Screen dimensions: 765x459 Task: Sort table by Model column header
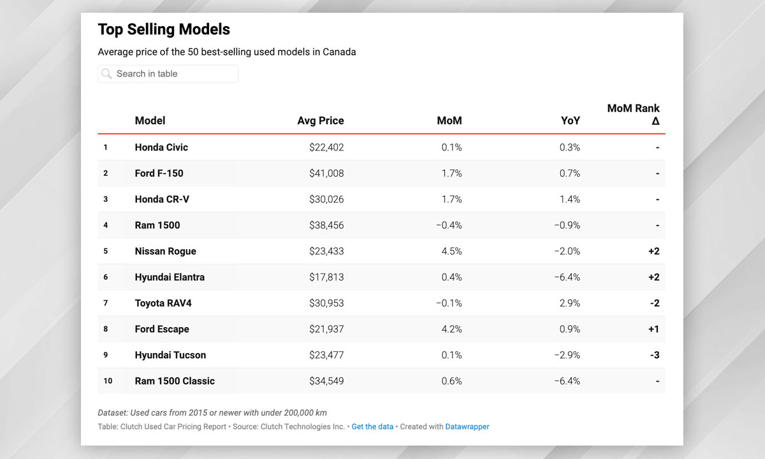click(150, 120)
